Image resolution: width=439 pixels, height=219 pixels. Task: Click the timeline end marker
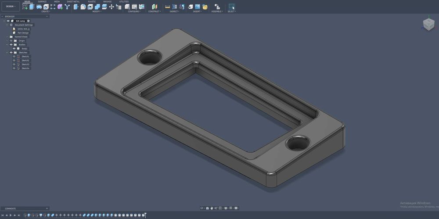145,215
